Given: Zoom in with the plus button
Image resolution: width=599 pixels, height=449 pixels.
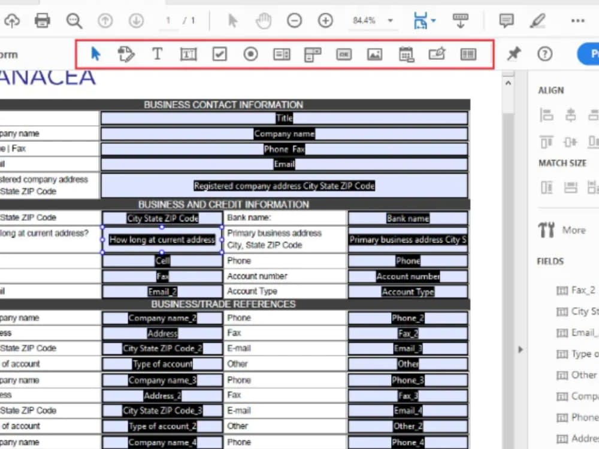Looking at the screenshot, I should 325,20.
